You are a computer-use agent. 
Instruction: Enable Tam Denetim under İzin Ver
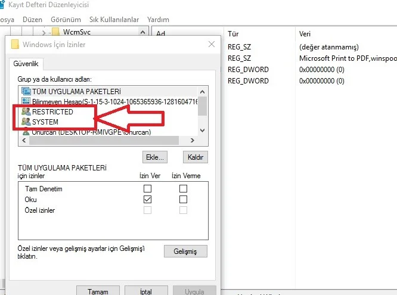coord(147,188)
